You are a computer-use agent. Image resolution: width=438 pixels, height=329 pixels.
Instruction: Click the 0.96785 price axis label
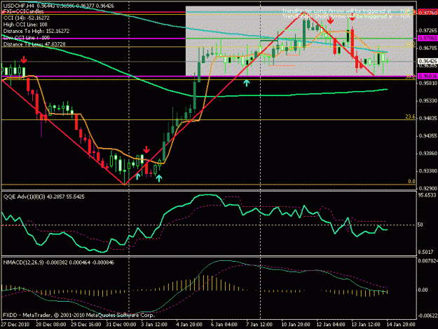pyautogui.click(x=428, y=48)
